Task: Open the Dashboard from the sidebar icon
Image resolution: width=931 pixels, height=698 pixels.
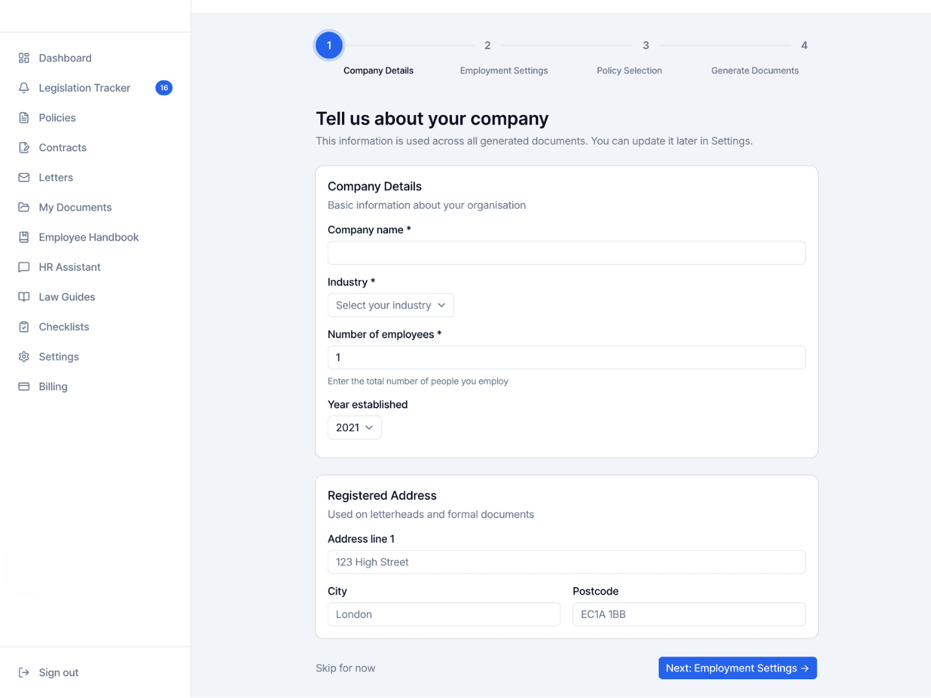Action: [24, 58]
